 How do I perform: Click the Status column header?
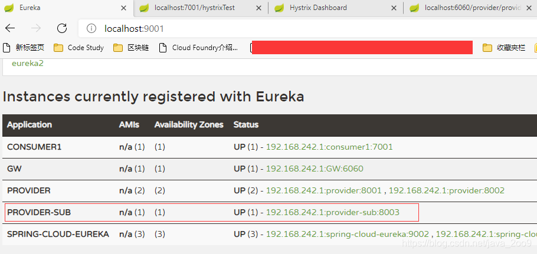246,125
